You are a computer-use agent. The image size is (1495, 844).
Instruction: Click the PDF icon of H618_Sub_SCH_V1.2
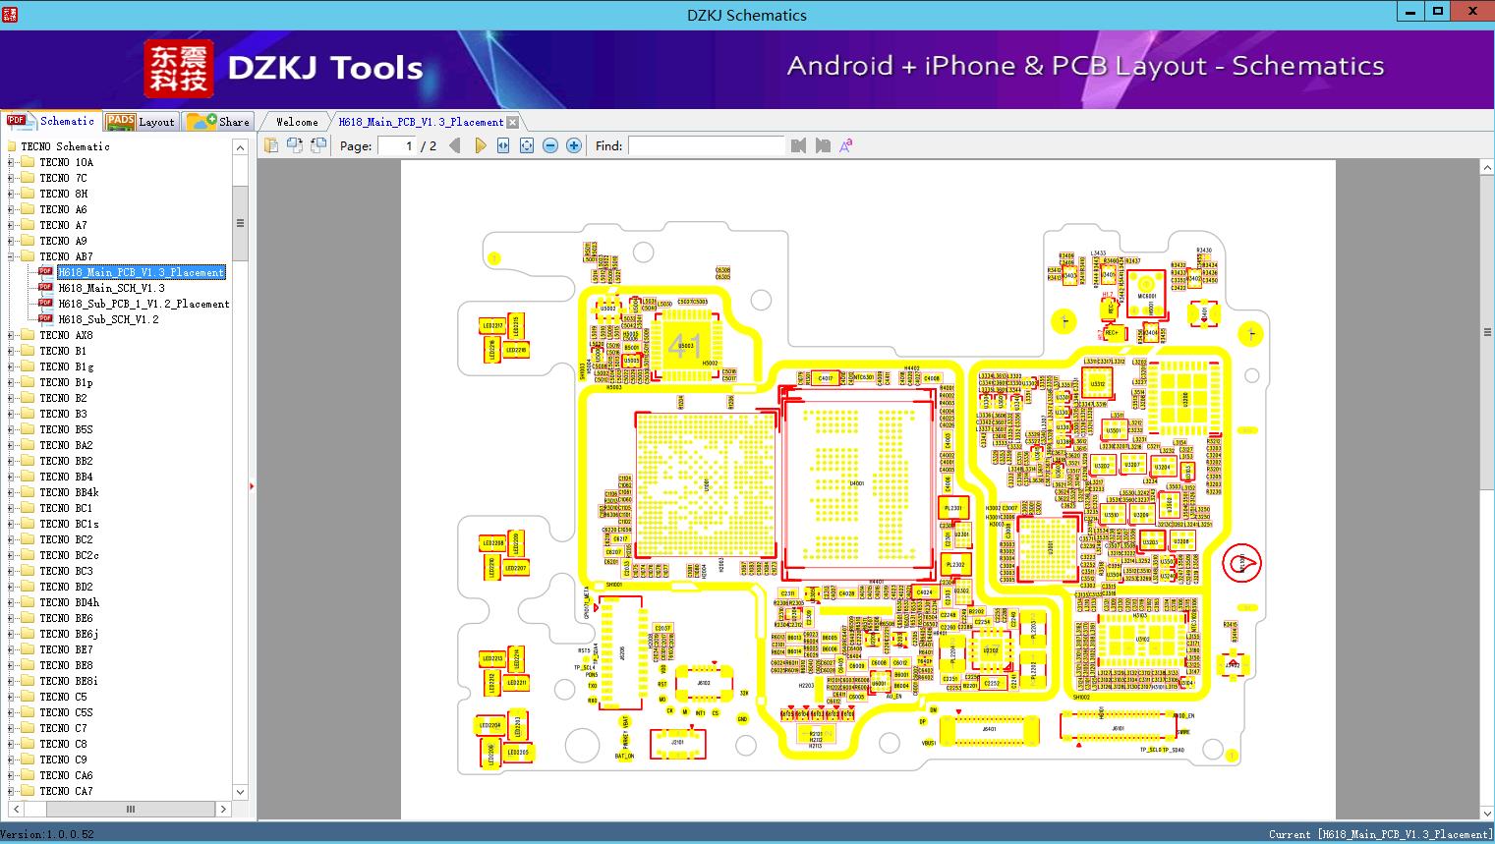(45, 319)
